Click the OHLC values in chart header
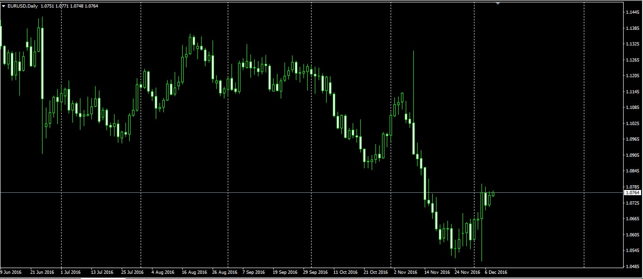Image resolution: width=643 pixels, height=279 pixels. coord(69,6)
